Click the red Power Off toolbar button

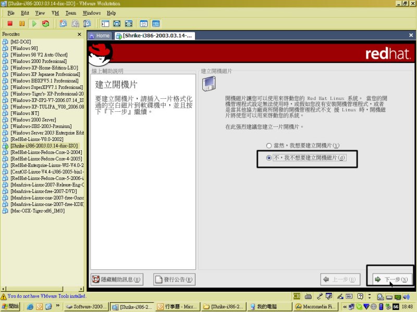10,23
